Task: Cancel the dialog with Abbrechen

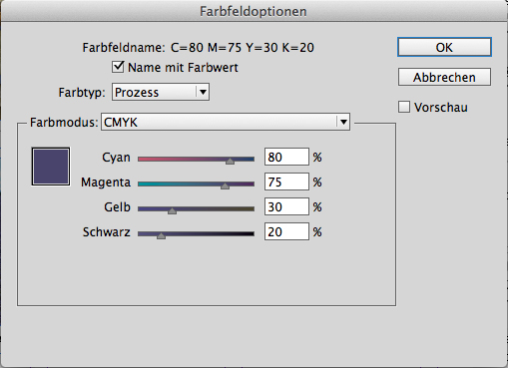Action: (444, 77)
